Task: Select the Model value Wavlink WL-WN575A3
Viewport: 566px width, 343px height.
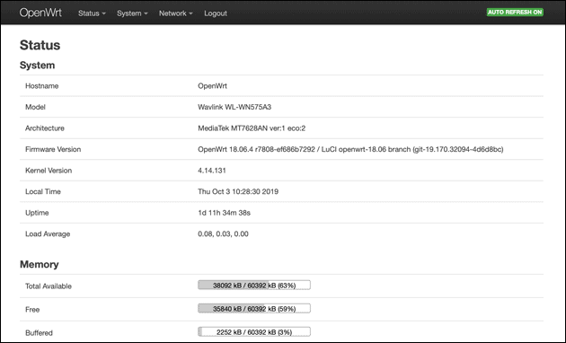Action: point(234,107)
